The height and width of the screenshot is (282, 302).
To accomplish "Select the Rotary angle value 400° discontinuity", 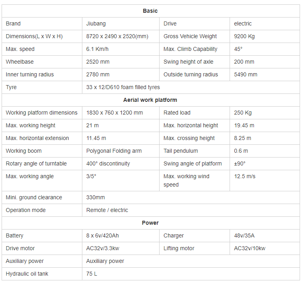I will point(108,163).
